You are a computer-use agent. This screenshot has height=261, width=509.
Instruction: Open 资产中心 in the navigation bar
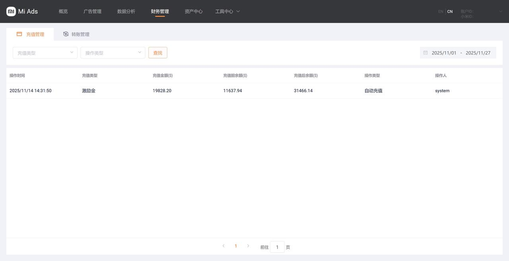[x=193, y=12]
